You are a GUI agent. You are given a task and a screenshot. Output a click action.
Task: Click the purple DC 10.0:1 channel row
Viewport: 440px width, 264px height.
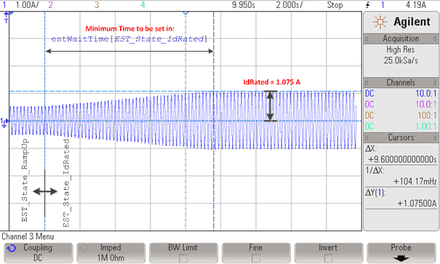click(401, 105)
